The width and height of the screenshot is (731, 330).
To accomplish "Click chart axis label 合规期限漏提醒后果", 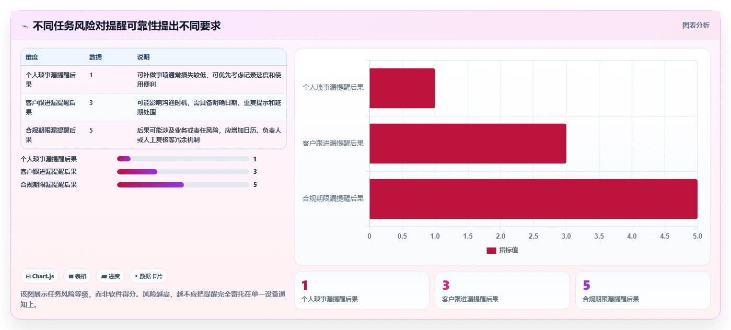I will point(333,198).
